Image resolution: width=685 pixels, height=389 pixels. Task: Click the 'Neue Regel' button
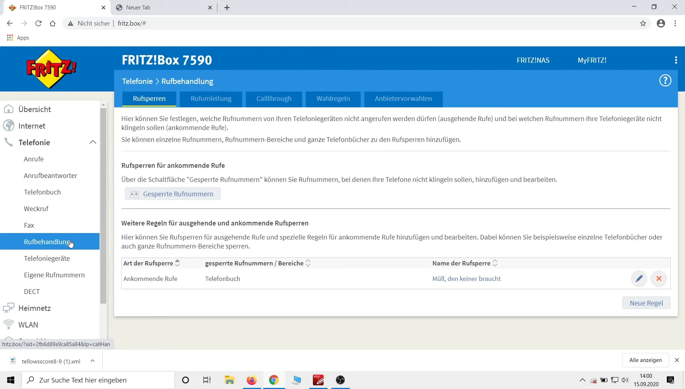[x=646, y=303]
